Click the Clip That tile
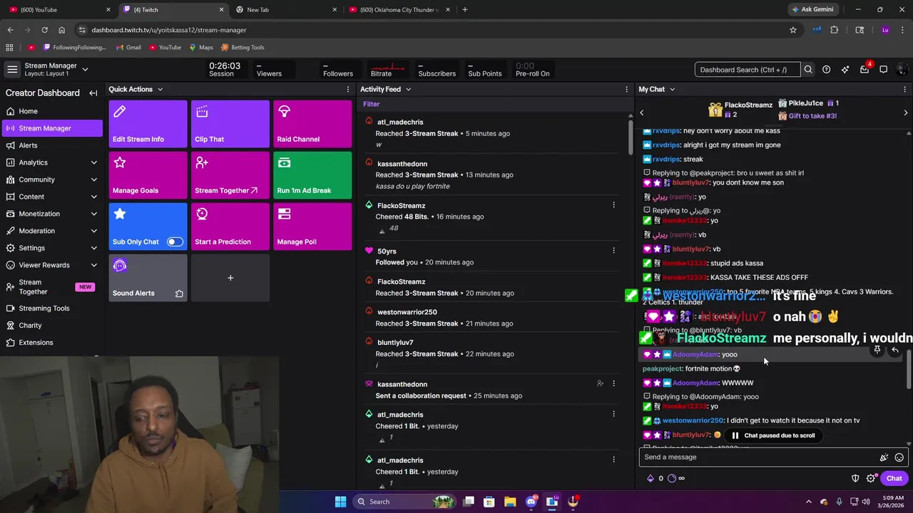The width and height of the screenshot is (913, 513). (x=230, y=124)
